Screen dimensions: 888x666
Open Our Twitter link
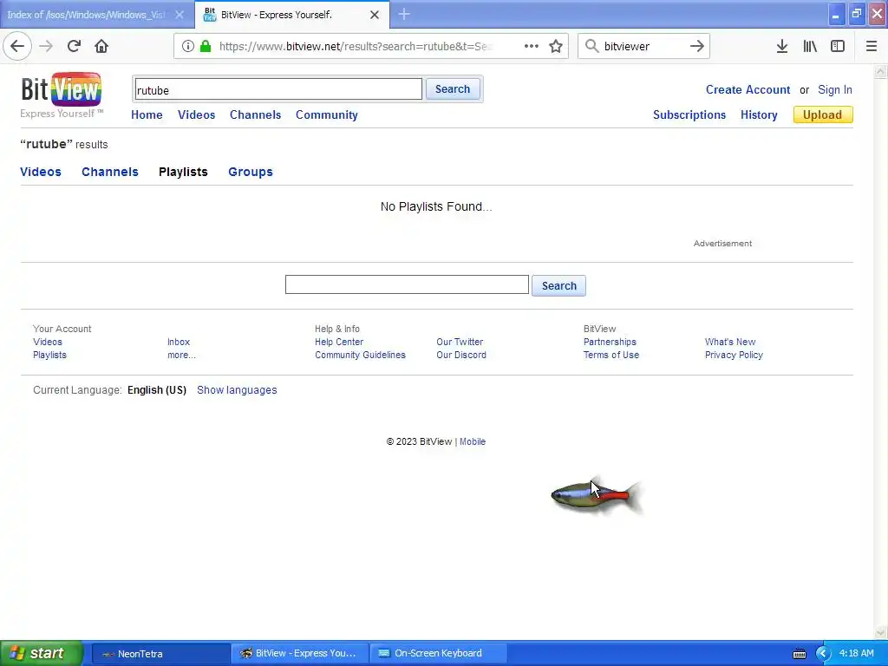pyautogui.click(x=460, y=342)
